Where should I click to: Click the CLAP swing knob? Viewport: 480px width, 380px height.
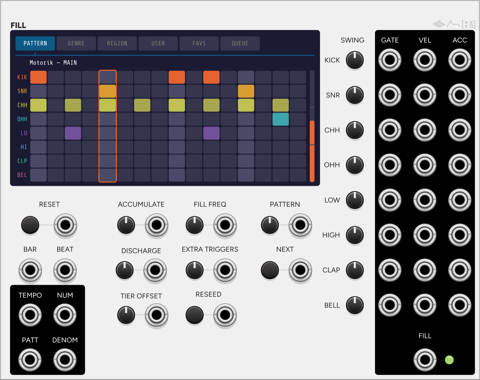(355, 270)
